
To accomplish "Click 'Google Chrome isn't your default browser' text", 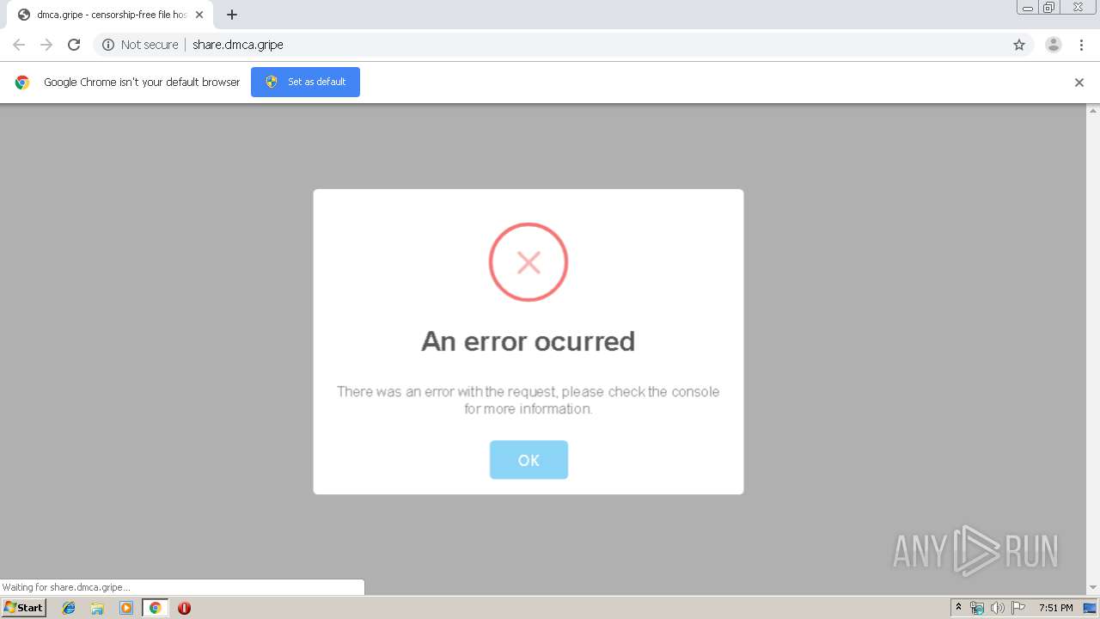I will (x=142, y=83).
